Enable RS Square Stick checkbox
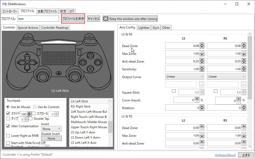255x159 pixels. tap(216, 91)
